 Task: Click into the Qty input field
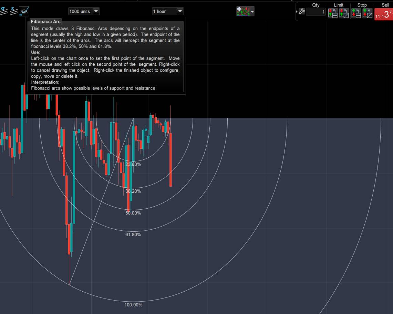coord(316,12)
